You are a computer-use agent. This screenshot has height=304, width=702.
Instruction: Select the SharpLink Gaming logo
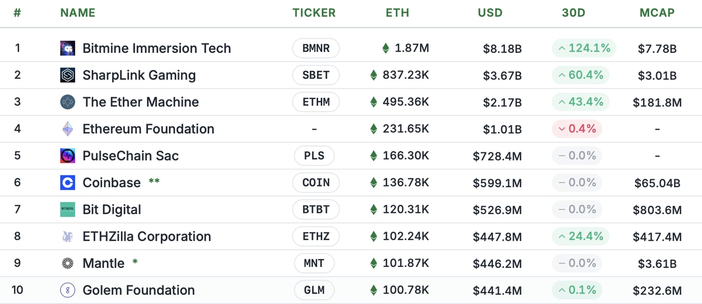point(67,75)
